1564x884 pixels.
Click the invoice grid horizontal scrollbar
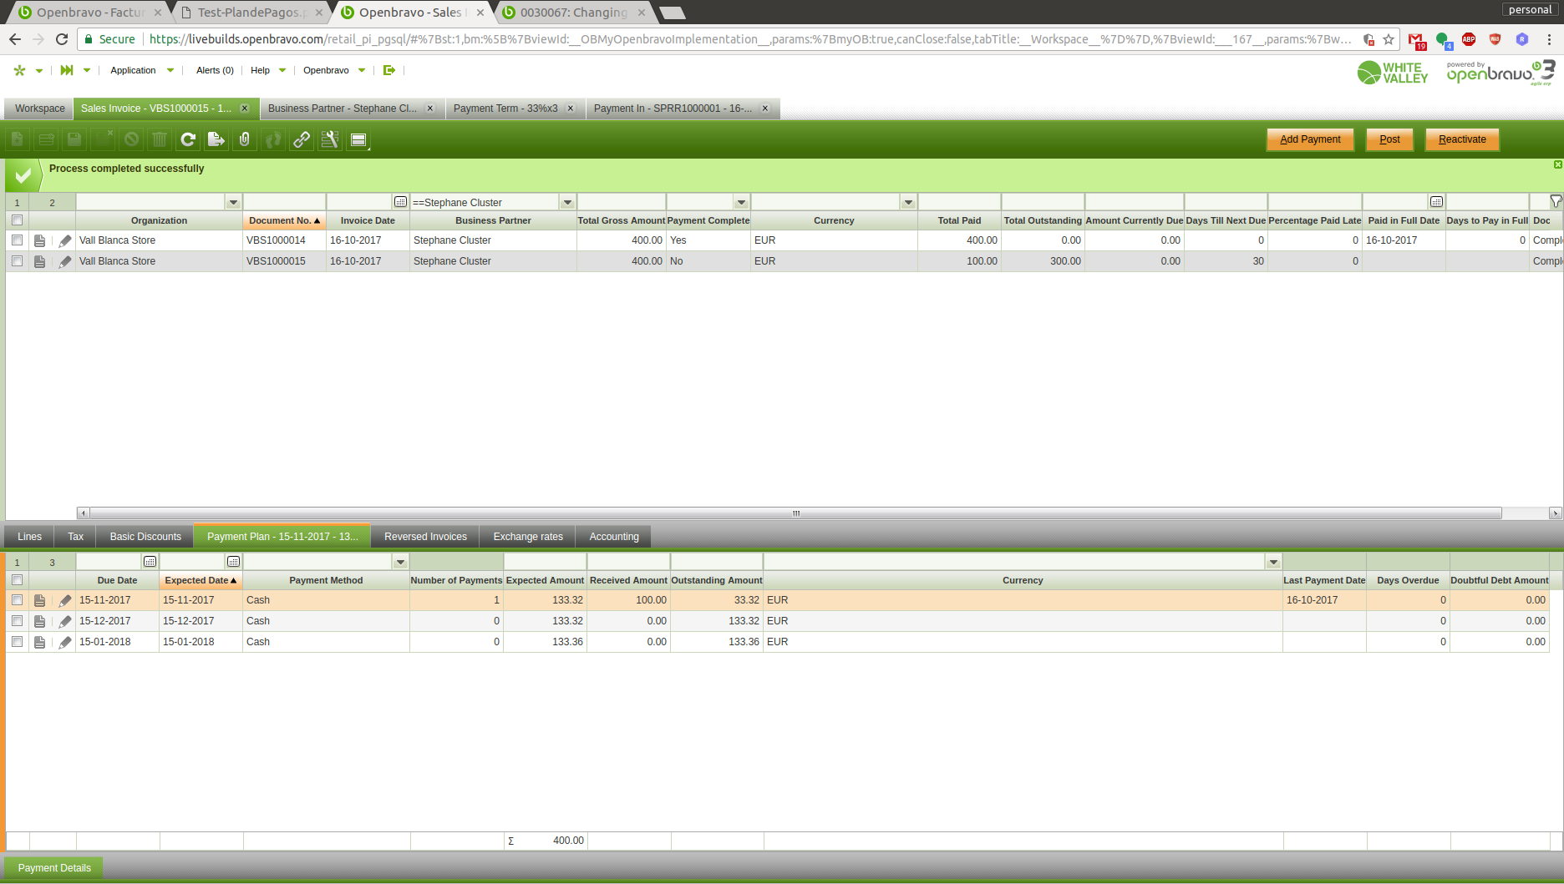tap(795, 513)
